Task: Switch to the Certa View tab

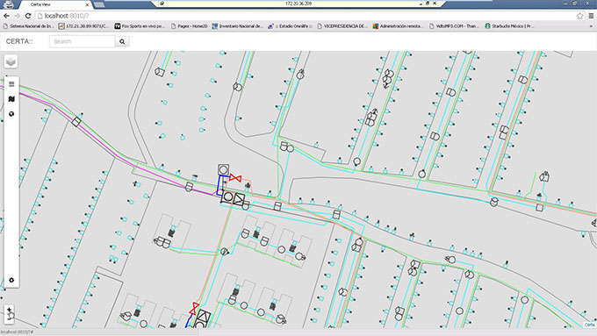Action: 54,4
